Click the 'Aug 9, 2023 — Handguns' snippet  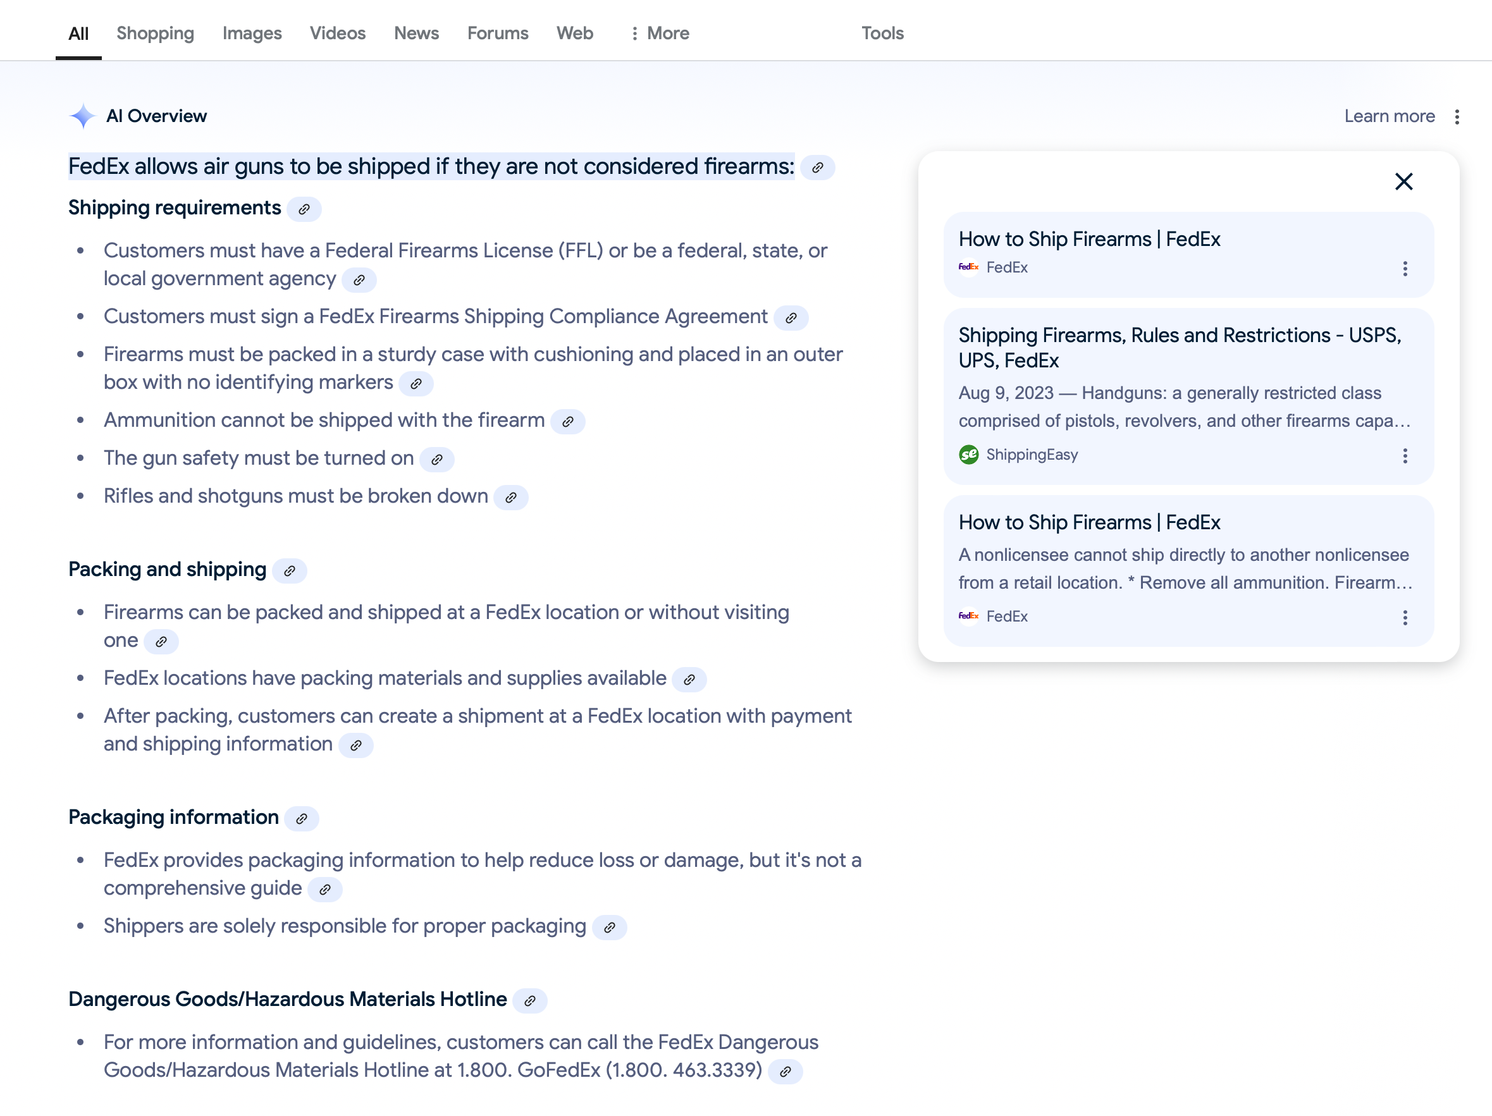point(1185,407)
